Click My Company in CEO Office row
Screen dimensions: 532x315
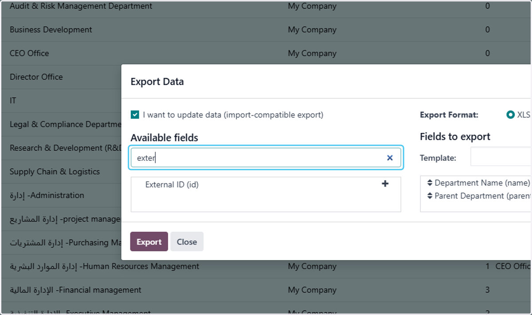pos(312,53)
